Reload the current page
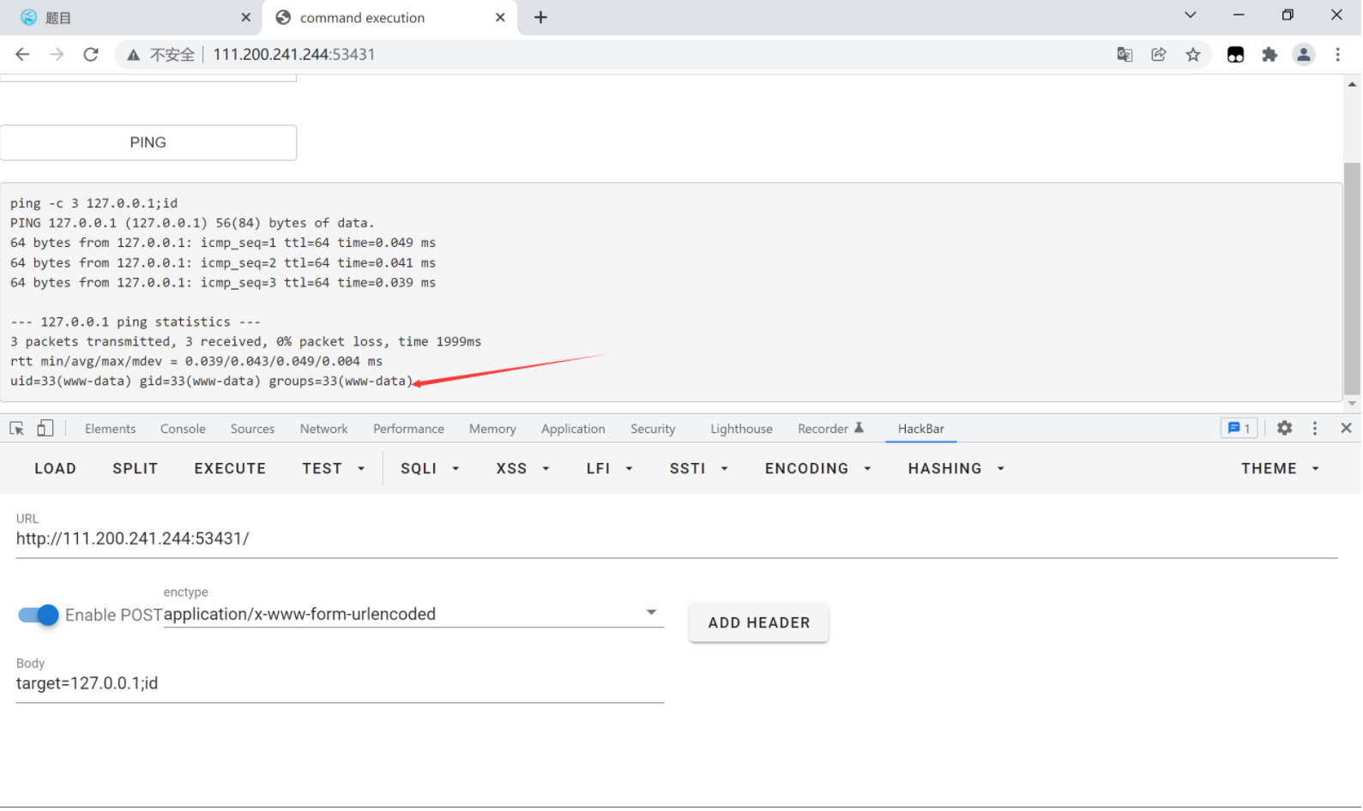Screen dimensions: 1363x811 (91, 54)
